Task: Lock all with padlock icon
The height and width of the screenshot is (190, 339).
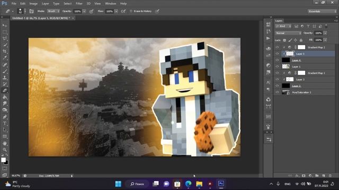Action: (301, 40)
